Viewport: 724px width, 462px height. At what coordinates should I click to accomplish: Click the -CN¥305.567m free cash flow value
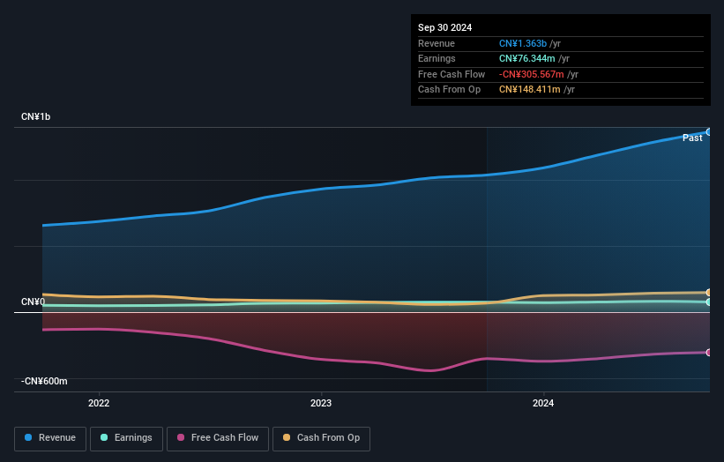[531, 74]
